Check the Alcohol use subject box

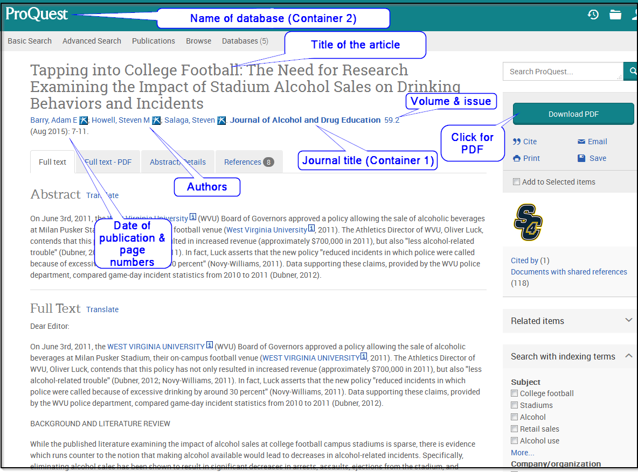(x=514, y=440)
